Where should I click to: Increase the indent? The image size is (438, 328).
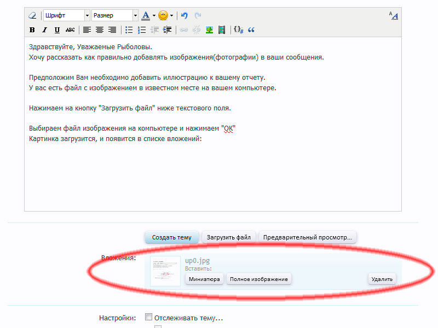pos(167,30)
